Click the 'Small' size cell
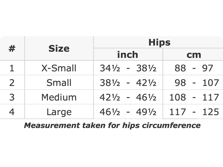 (59, 82)
